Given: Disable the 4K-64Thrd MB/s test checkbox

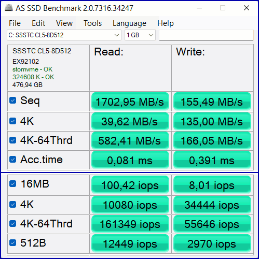Looking at the screenshot, I should click(13, 140).
